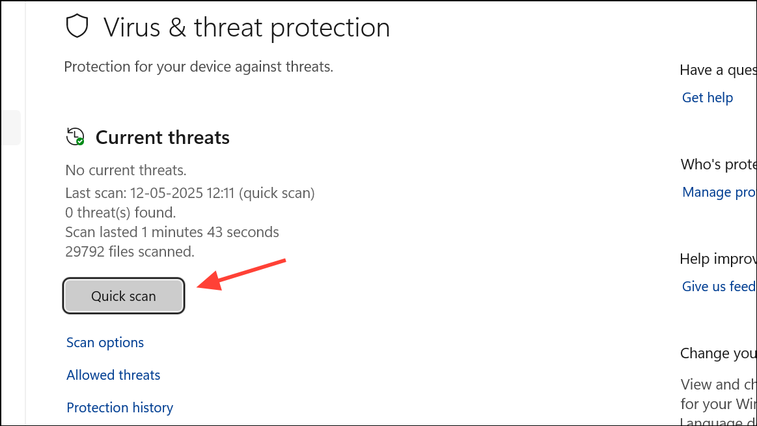Open the Allowed threats link
The image size is (757, 426).
pos(113,375)
